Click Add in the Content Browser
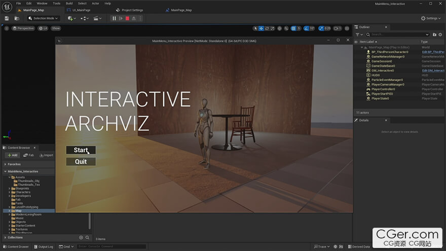 coord(13,155)
